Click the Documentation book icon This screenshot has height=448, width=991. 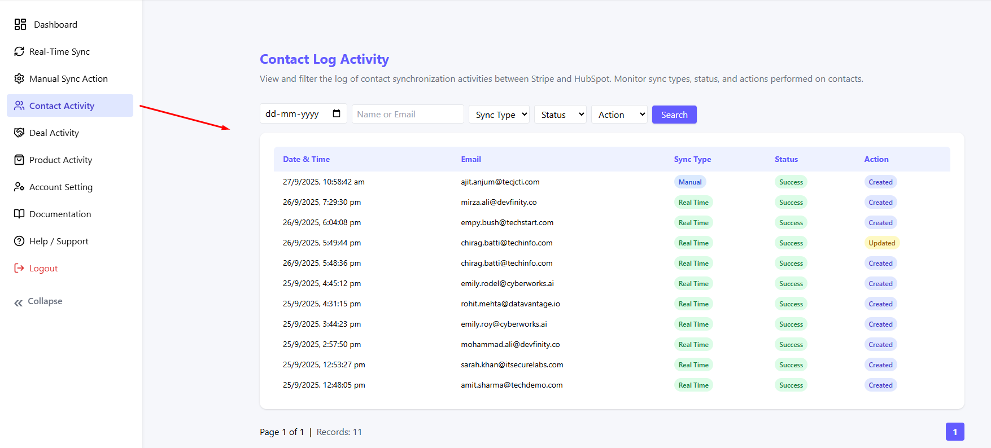[x=19, y=214]
